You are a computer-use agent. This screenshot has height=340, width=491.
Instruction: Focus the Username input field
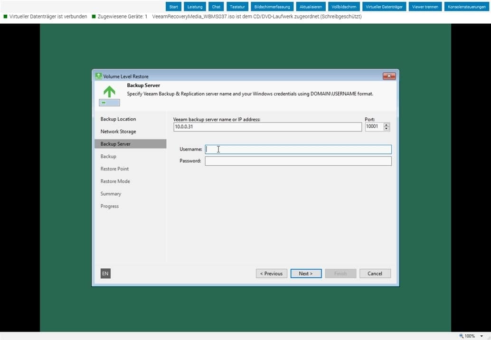[298, 149]
